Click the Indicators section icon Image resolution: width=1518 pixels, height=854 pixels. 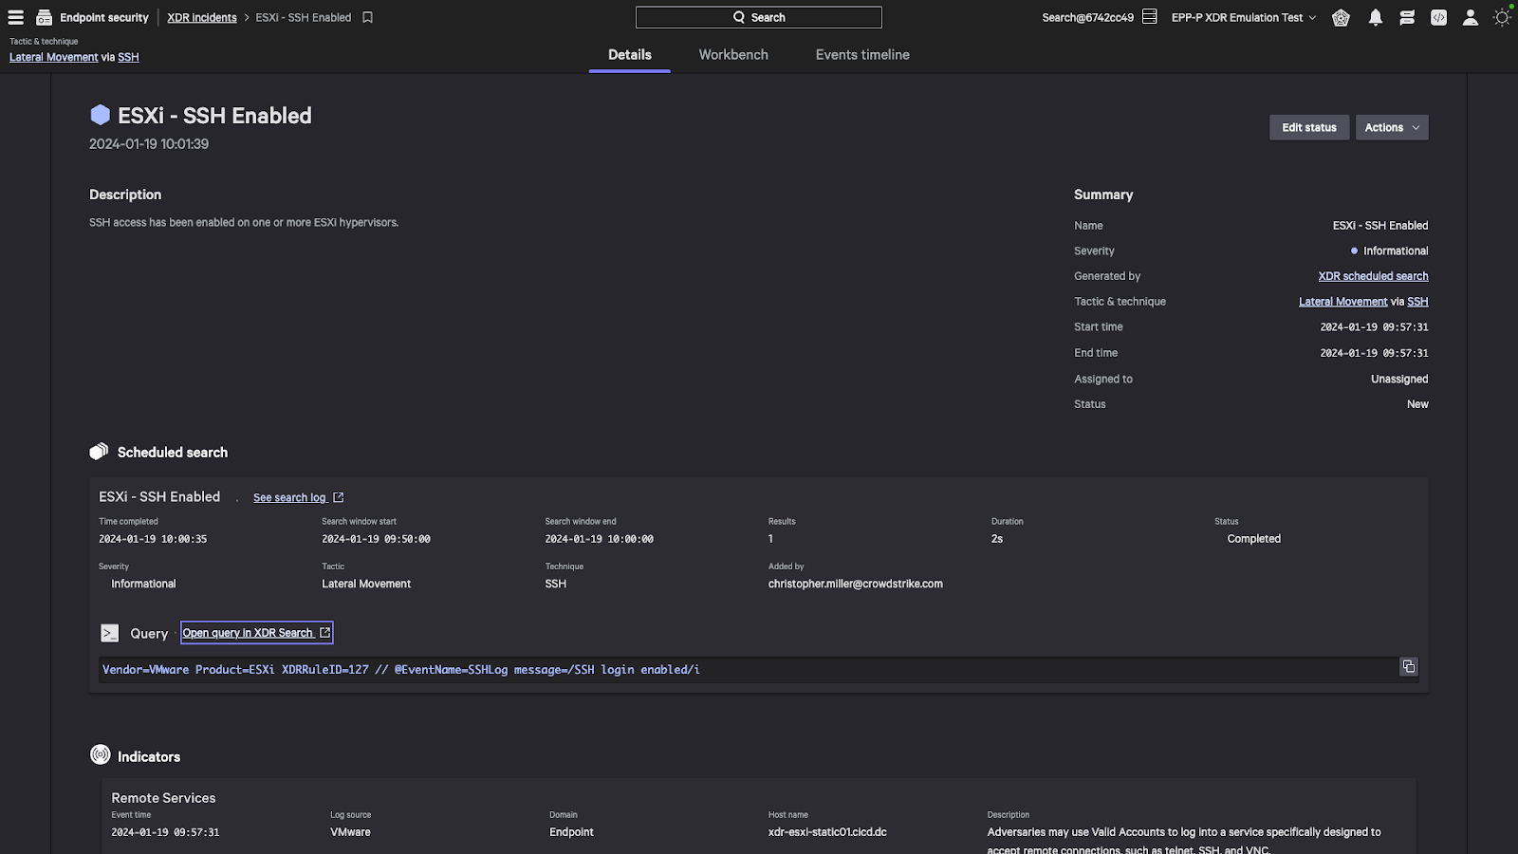[100, 754]
